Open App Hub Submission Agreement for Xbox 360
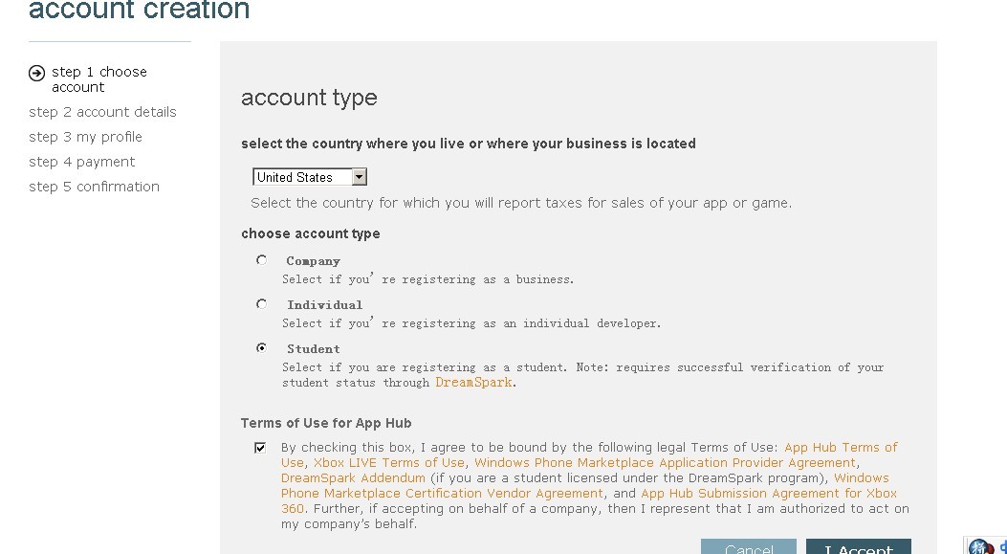The height and width of the screenshot is (554, 1007). click(768, 494)
